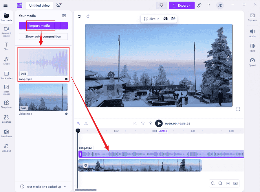Click the auto captions icon above the preview
The image size is (260, 192).
173,18
